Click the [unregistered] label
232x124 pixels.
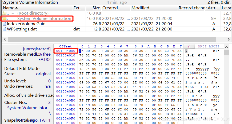pyautogui.click(x=37, y=49)
